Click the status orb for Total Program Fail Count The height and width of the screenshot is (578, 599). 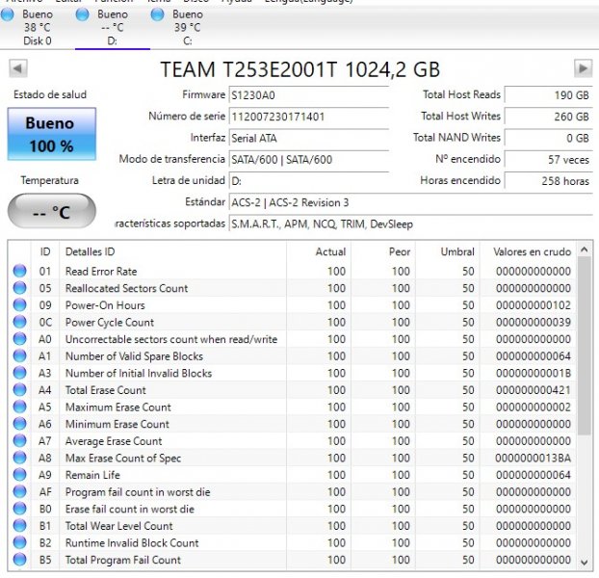coord(19,560)
